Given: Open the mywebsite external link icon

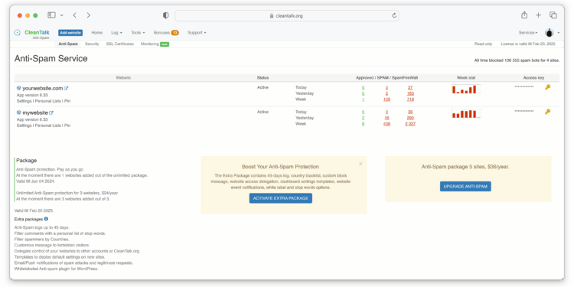Looking at the screenshot, I should click(51, 113).
